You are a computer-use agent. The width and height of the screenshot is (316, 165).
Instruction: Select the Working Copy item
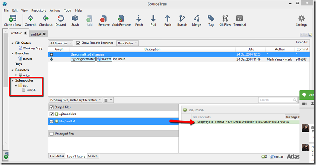pos(31,48)
